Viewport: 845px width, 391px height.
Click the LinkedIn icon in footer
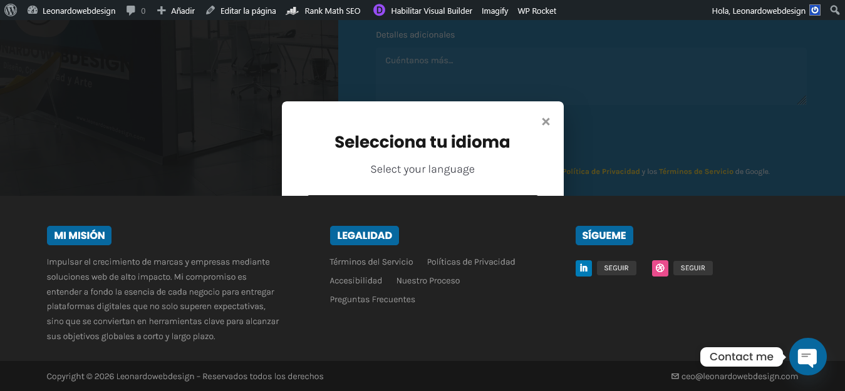583,268
